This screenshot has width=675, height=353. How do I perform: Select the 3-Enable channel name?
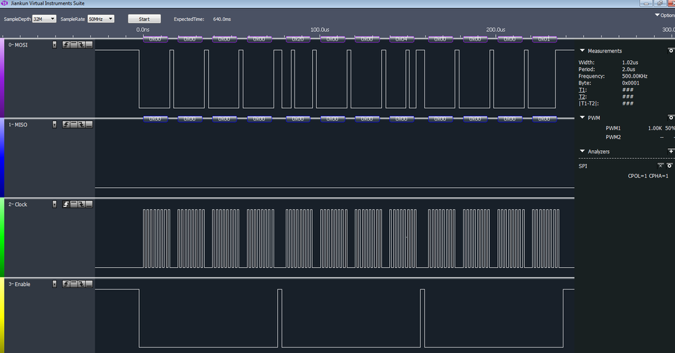click(20, 284)
